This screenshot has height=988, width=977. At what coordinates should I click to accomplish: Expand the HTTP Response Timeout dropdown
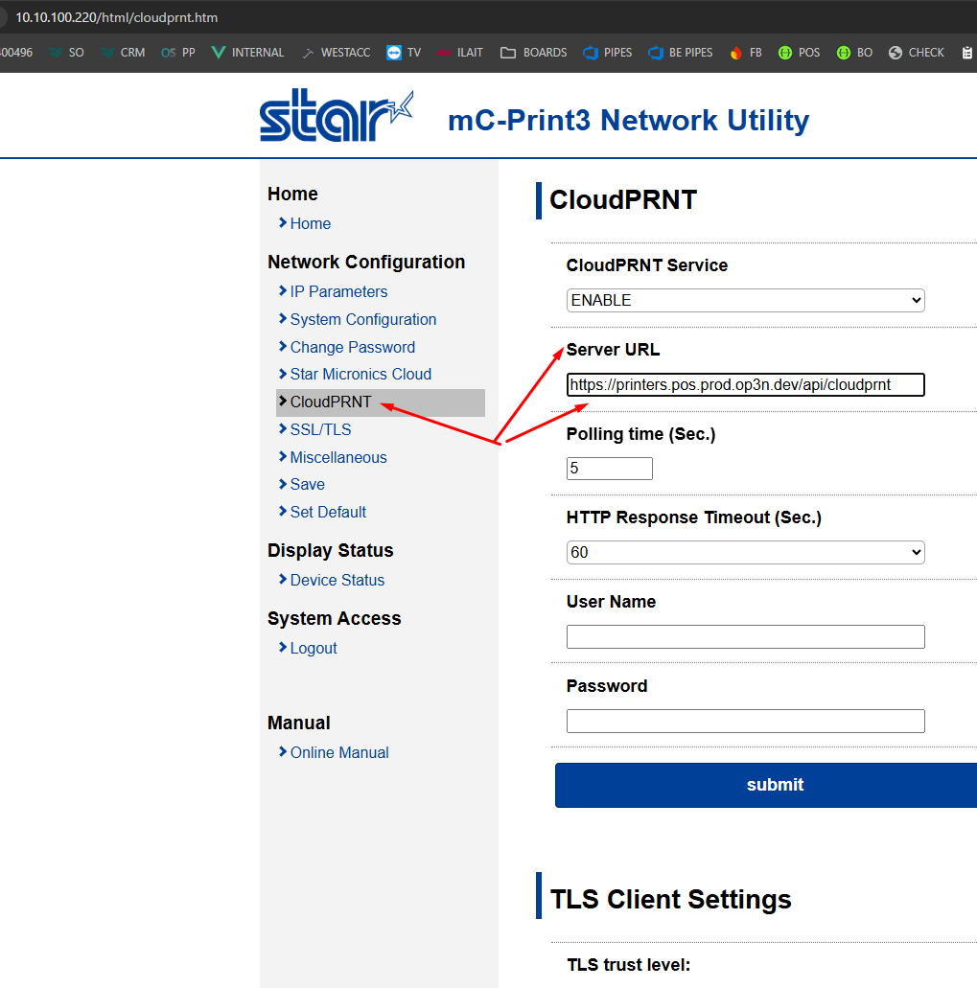click(x=745, y=552)
